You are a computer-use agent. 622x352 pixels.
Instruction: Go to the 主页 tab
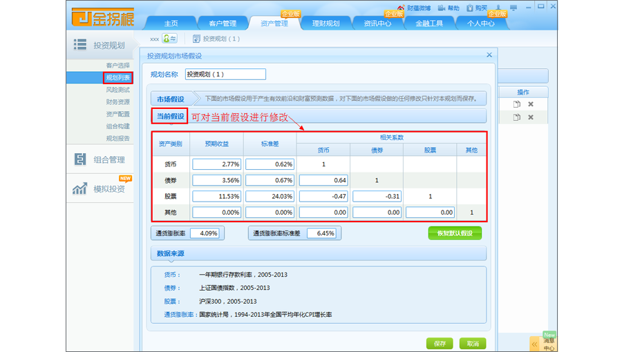tap(171, 23)
